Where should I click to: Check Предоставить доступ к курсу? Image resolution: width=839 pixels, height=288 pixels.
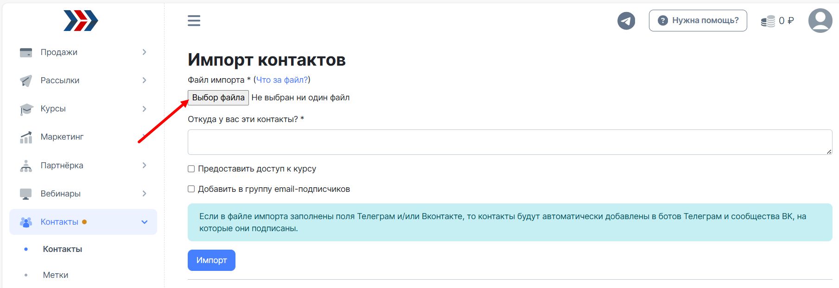tap(191, 169)
